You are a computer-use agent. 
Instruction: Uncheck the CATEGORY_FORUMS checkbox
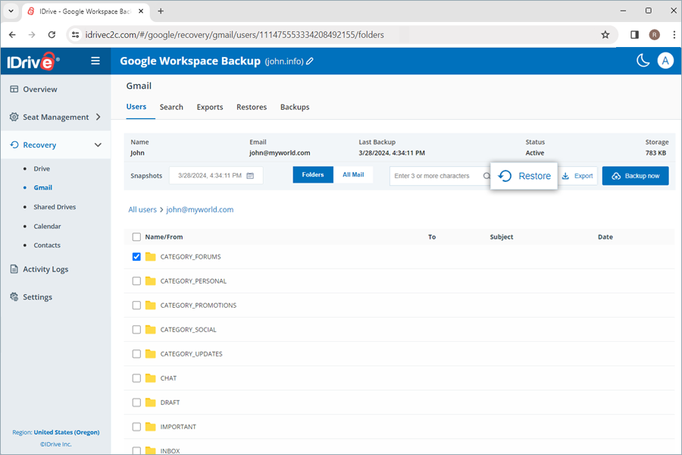(136, 257)
